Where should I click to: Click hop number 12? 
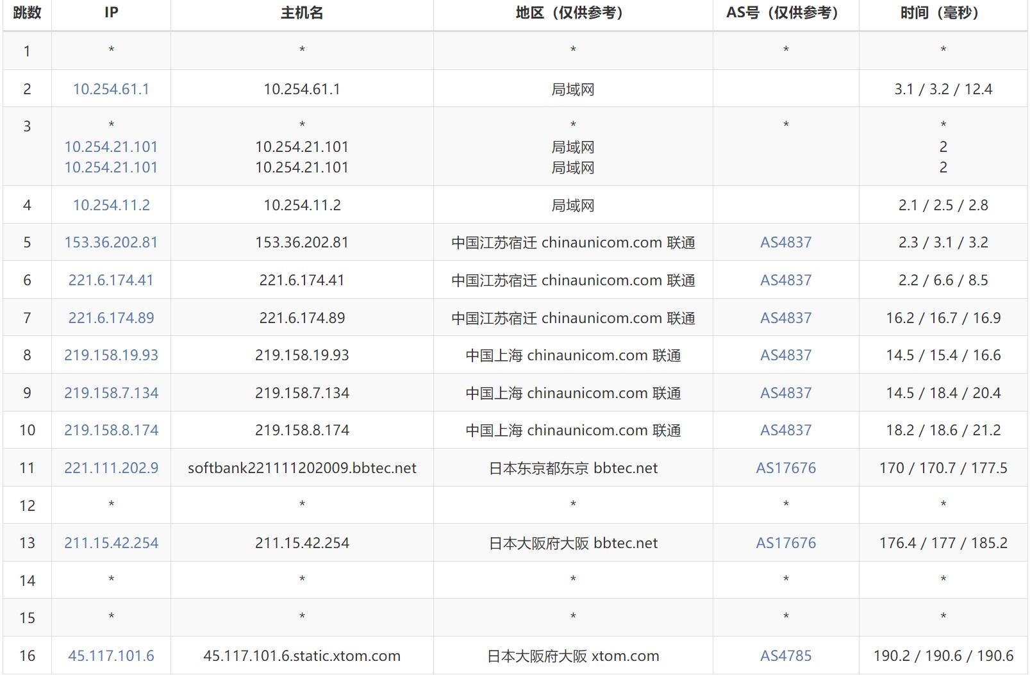tap(27, 506)
